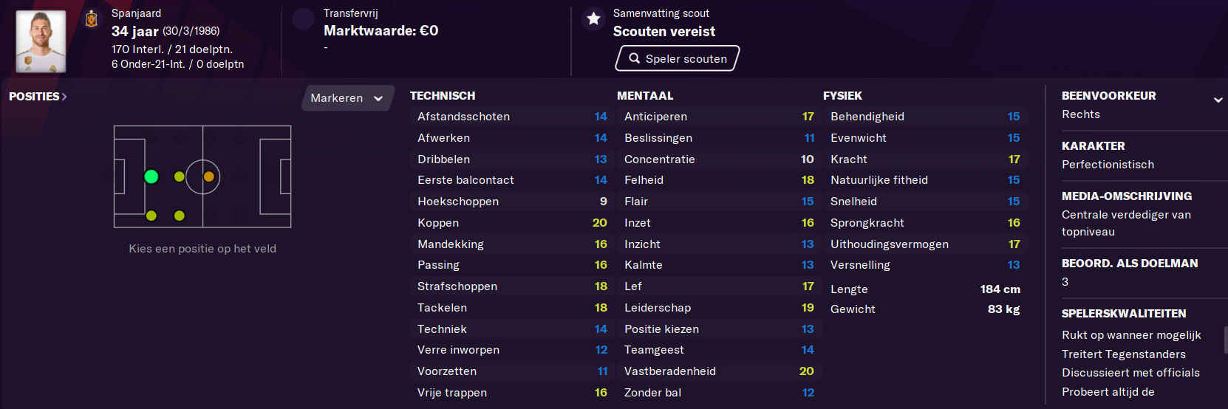Click the Mentaal column header

pos(645,96)
